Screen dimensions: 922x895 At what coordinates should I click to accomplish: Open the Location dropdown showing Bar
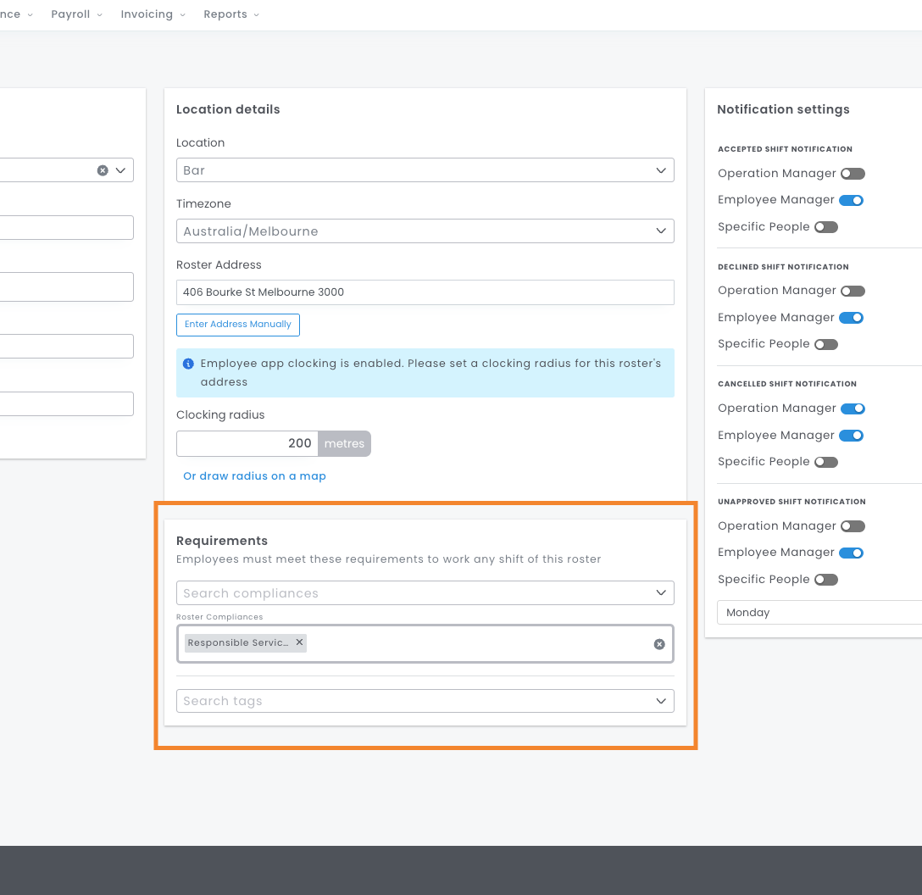(x=425, y=170)
